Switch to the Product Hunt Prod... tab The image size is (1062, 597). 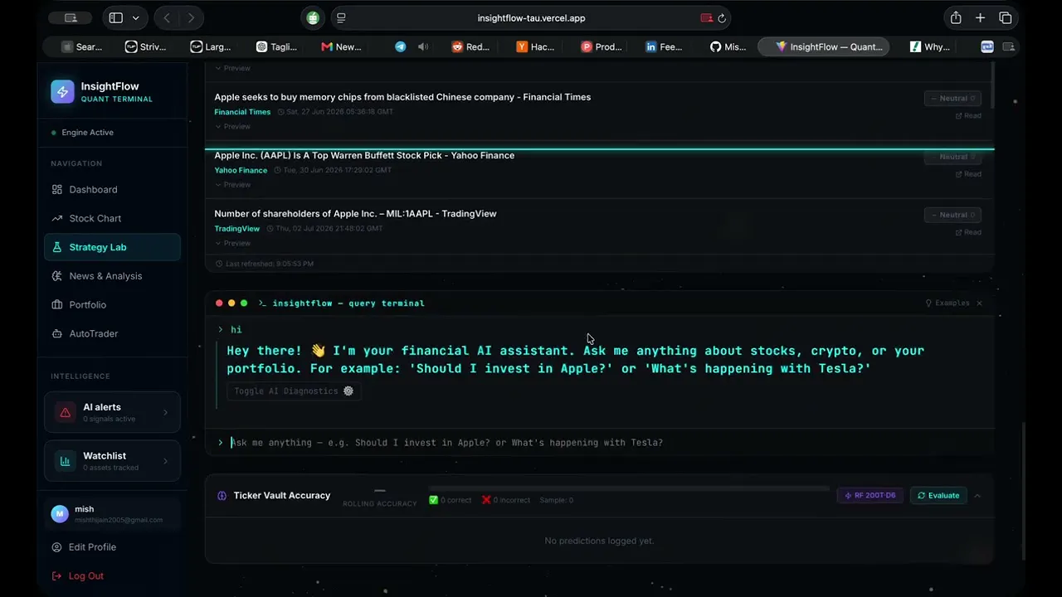click(x=601, y=47)
